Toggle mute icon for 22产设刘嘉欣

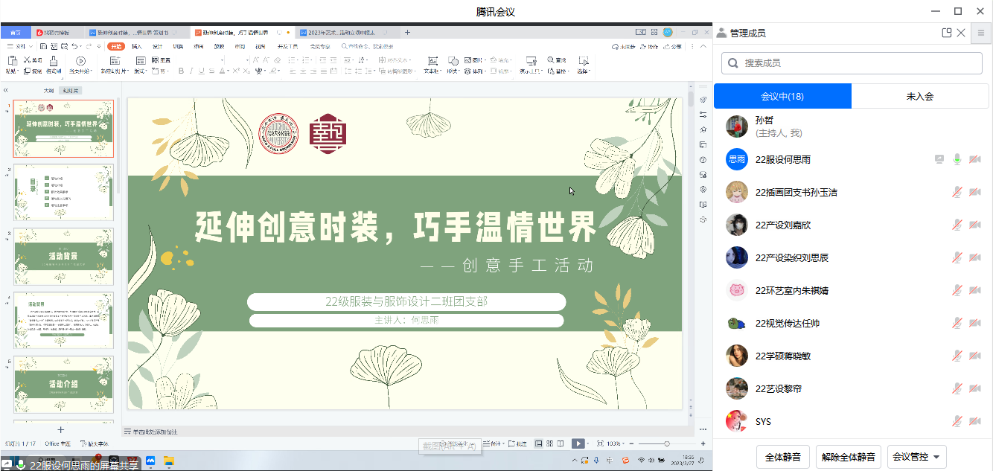click(958, 225)
